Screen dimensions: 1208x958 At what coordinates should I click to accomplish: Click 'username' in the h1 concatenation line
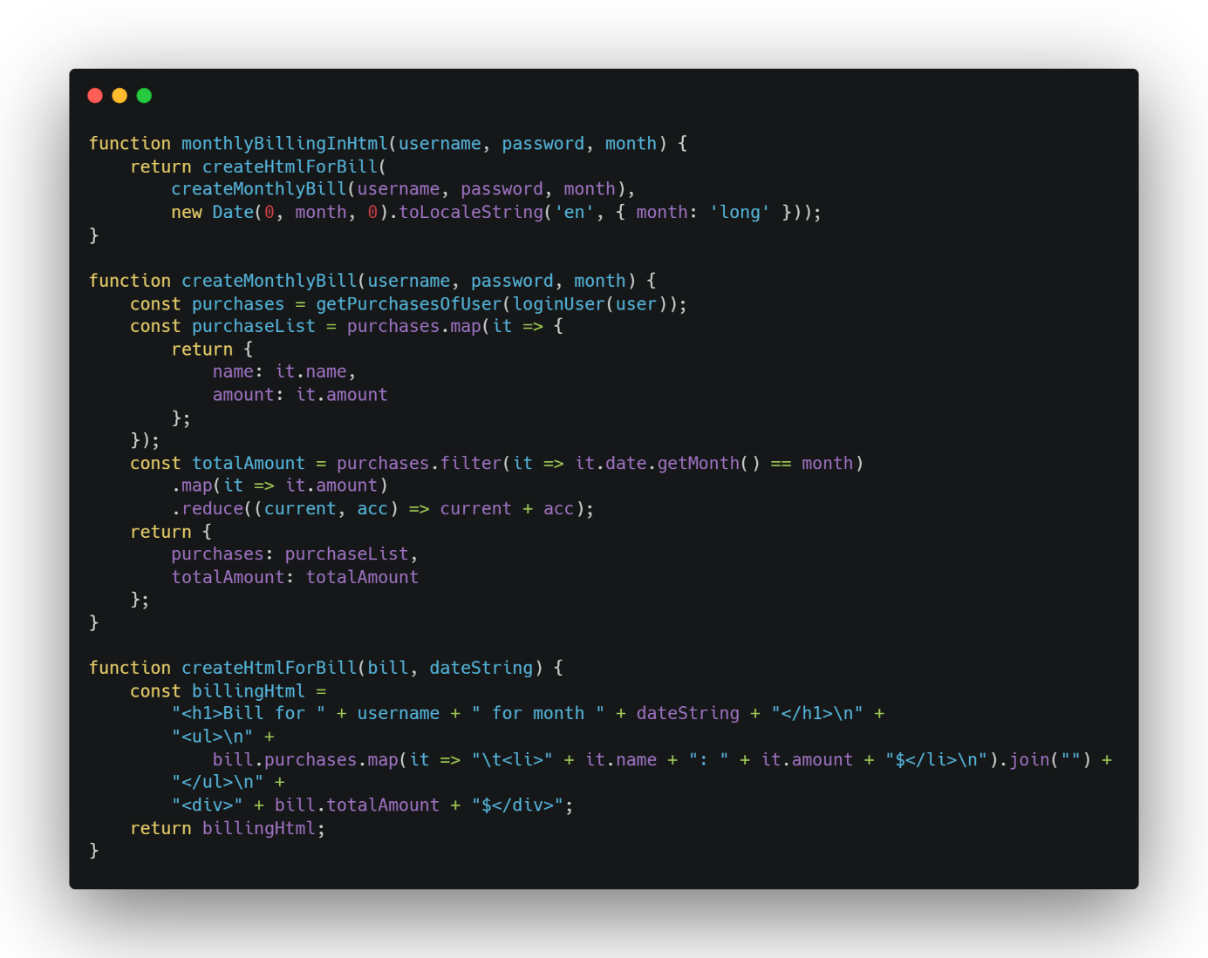coord(399,713)
